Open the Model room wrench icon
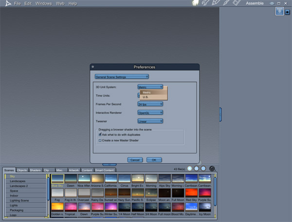The width and height of the screenshot is (292, 222). (x=205, y=2)
